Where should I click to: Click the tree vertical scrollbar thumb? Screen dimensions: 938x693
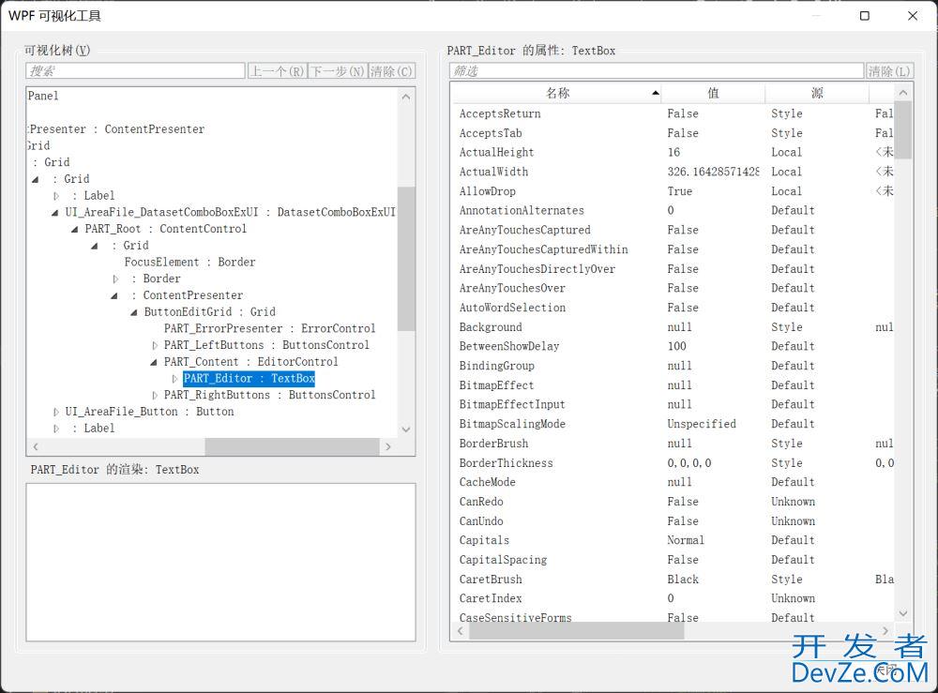(x=406, y=258)
